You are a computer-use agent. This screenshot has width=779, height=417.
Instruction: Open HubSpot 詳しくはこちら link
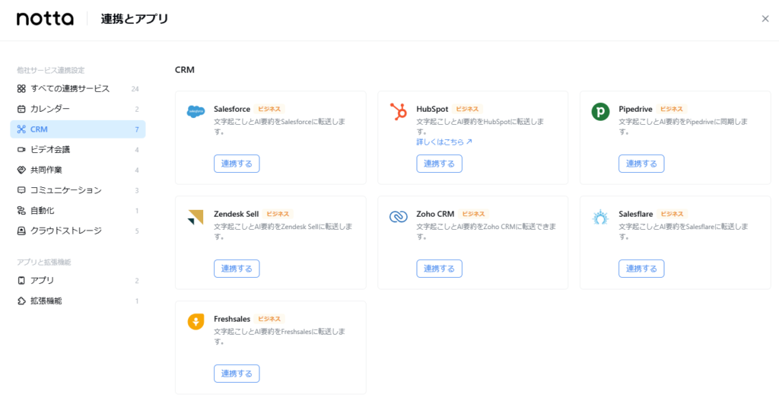(444, 142)
